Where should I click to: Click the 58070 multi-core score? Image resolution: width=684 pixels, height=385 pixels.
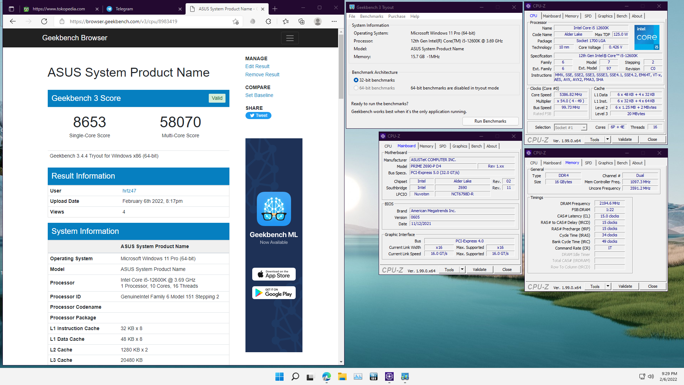tap(180, 122)
